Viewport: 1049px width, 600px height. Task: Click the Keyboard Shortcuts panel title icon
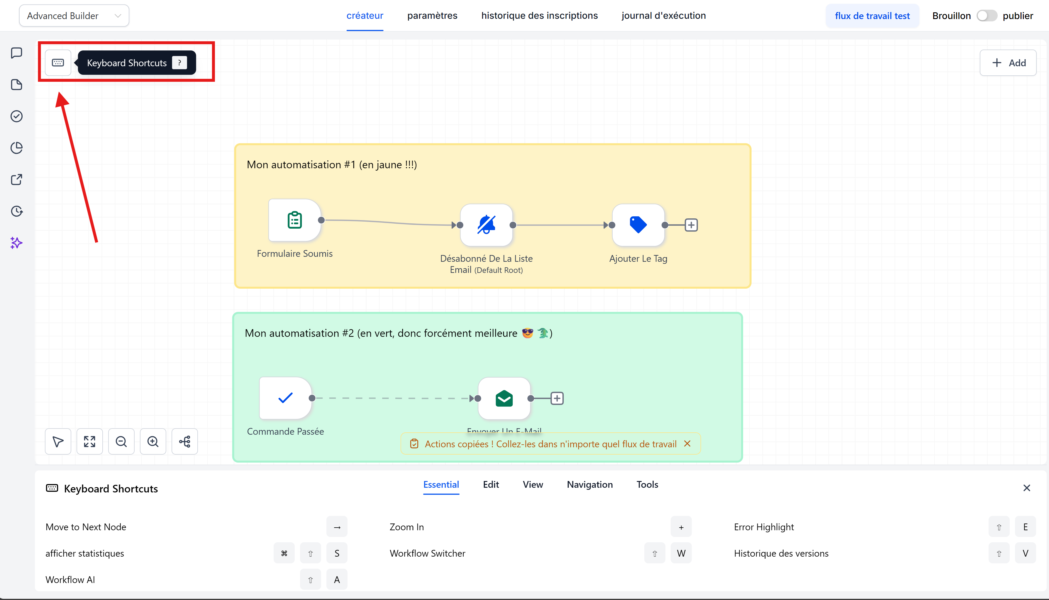(x=52, y=488)
